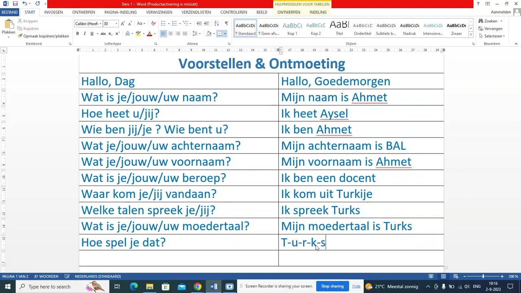This screenshot has width=521, height=293.
Task: Increase the font size
Action: (x=123, y=24)
